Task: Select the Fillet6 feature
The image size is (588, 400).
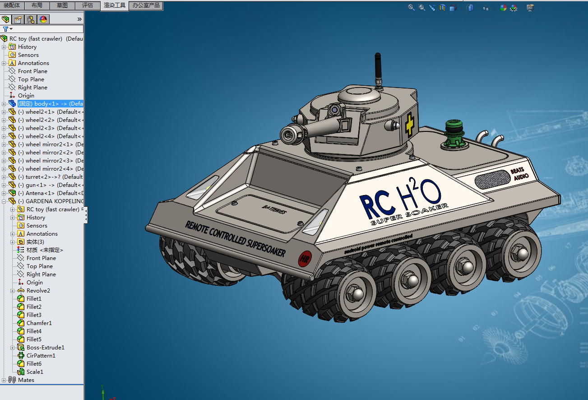Action: coord(34,364)
